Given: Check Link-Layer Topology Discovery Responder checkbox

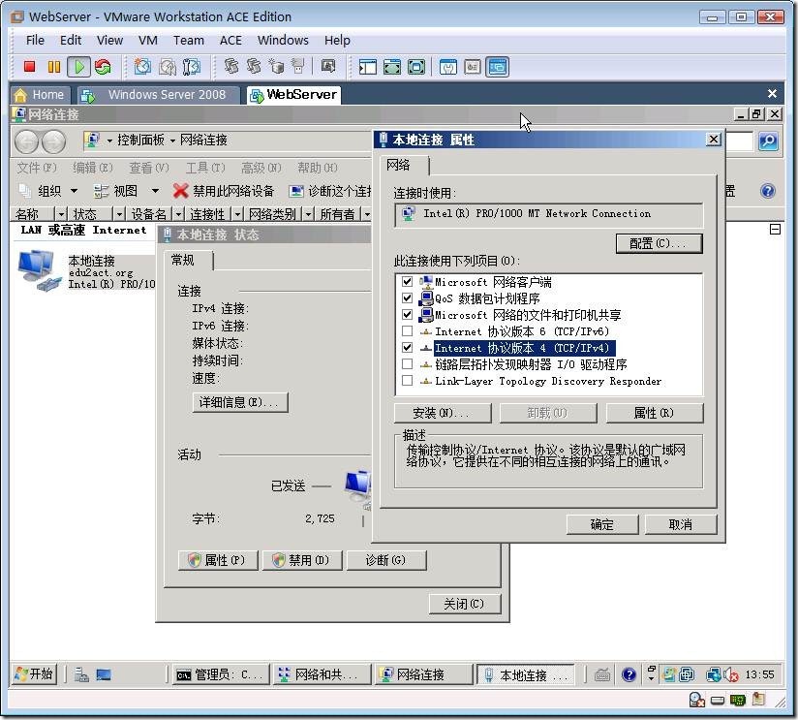Looking at the screenshot, I should 407,381.
